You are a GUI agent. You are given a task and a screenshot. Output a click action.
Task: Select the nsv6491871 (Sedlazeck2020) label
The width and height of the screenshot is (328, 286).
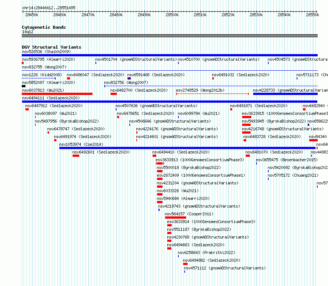pyautogui.click(x=259, y=106)
